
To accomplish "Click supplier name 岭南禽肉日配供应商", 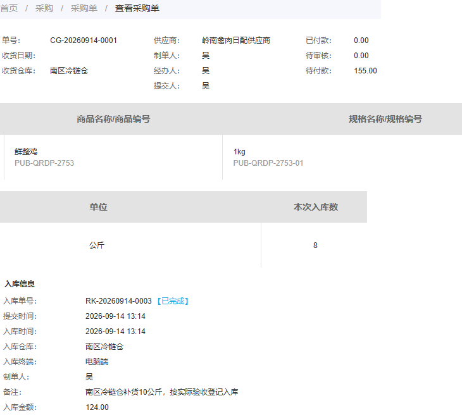I will tap(235, 40).
